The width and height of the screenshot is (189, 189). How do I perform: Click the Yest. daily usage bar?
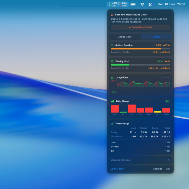tap(157, 112)
